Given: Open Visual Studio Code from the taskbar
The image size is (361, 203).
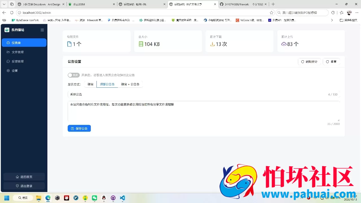Looking at the screenshot, I should (x=122, y=198).
